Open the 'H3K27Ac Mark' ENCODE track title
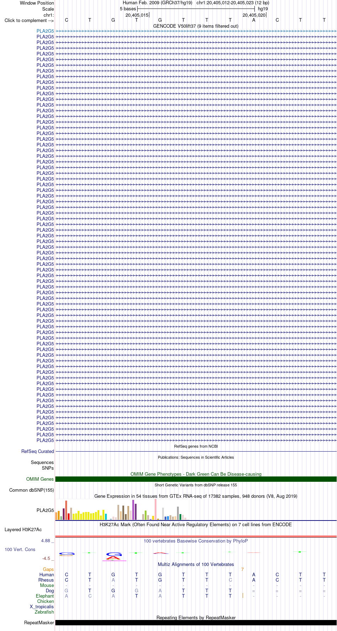 [196, 524]
